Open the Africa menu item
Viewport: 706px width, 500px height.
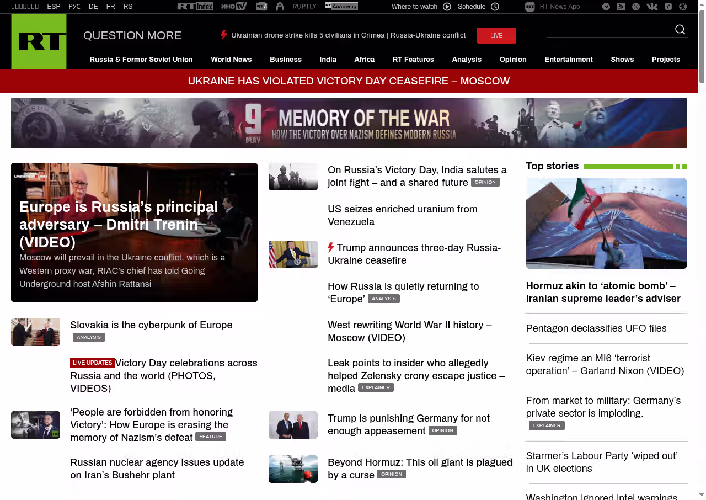click(364, 60)
